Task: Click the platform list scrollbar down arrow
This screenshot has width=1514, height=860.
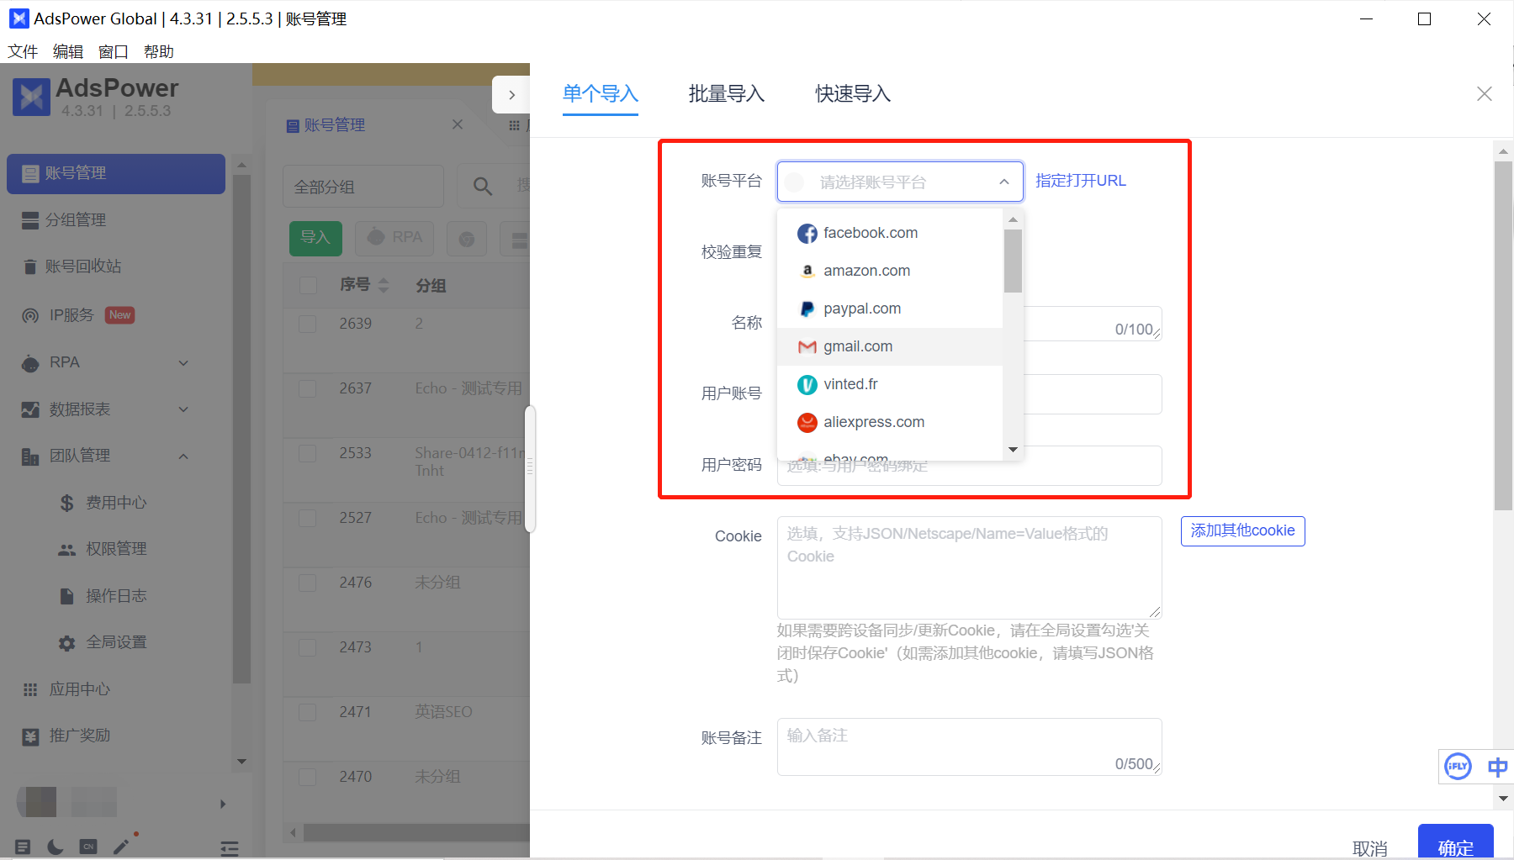Action: pos(1013,450)
